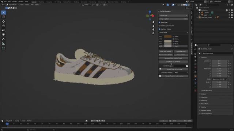Toggle Use Color Palette checkbox
This screenshot has width=234, height=131.
click(x=159, y=29)
